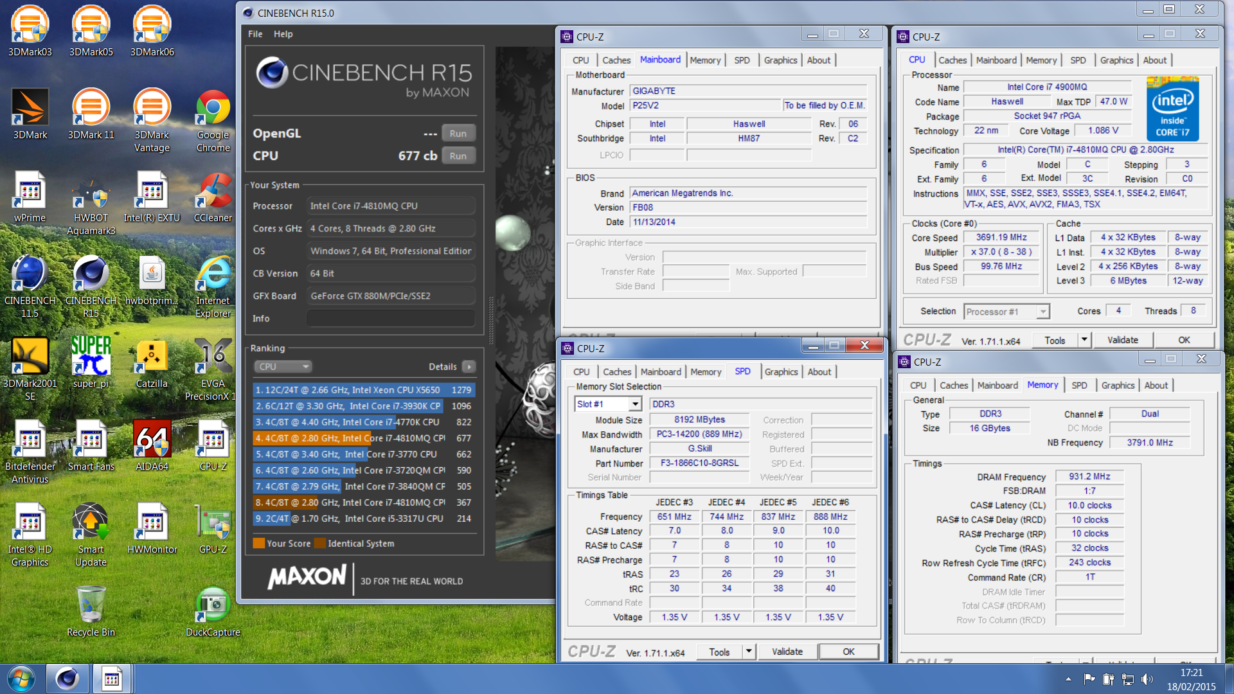Viewport: 1234px width, 694px height.
Task: Expand the ranking Details arrow
Action: click(x=469, y=366)
